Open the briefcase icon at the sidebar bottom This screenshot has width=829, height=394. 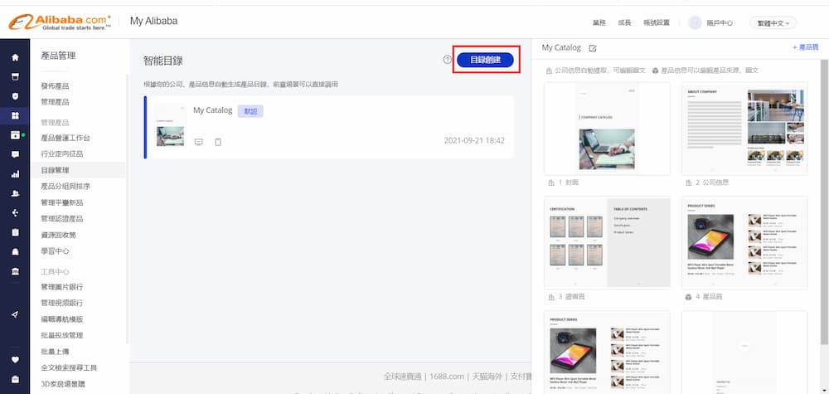coord(15,379)
